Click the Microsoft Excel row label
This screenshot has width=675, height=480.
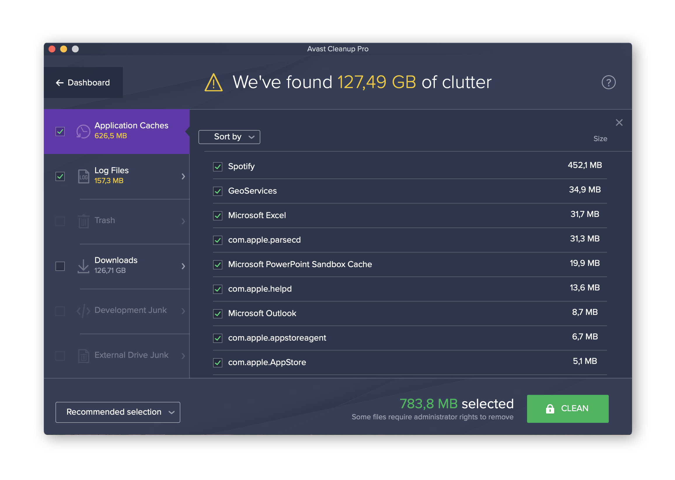coord(257,215)
